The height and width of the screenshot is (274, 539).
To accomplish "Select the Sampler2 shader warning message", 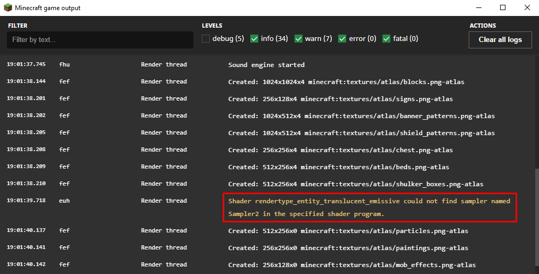I will tap(370, 207).
